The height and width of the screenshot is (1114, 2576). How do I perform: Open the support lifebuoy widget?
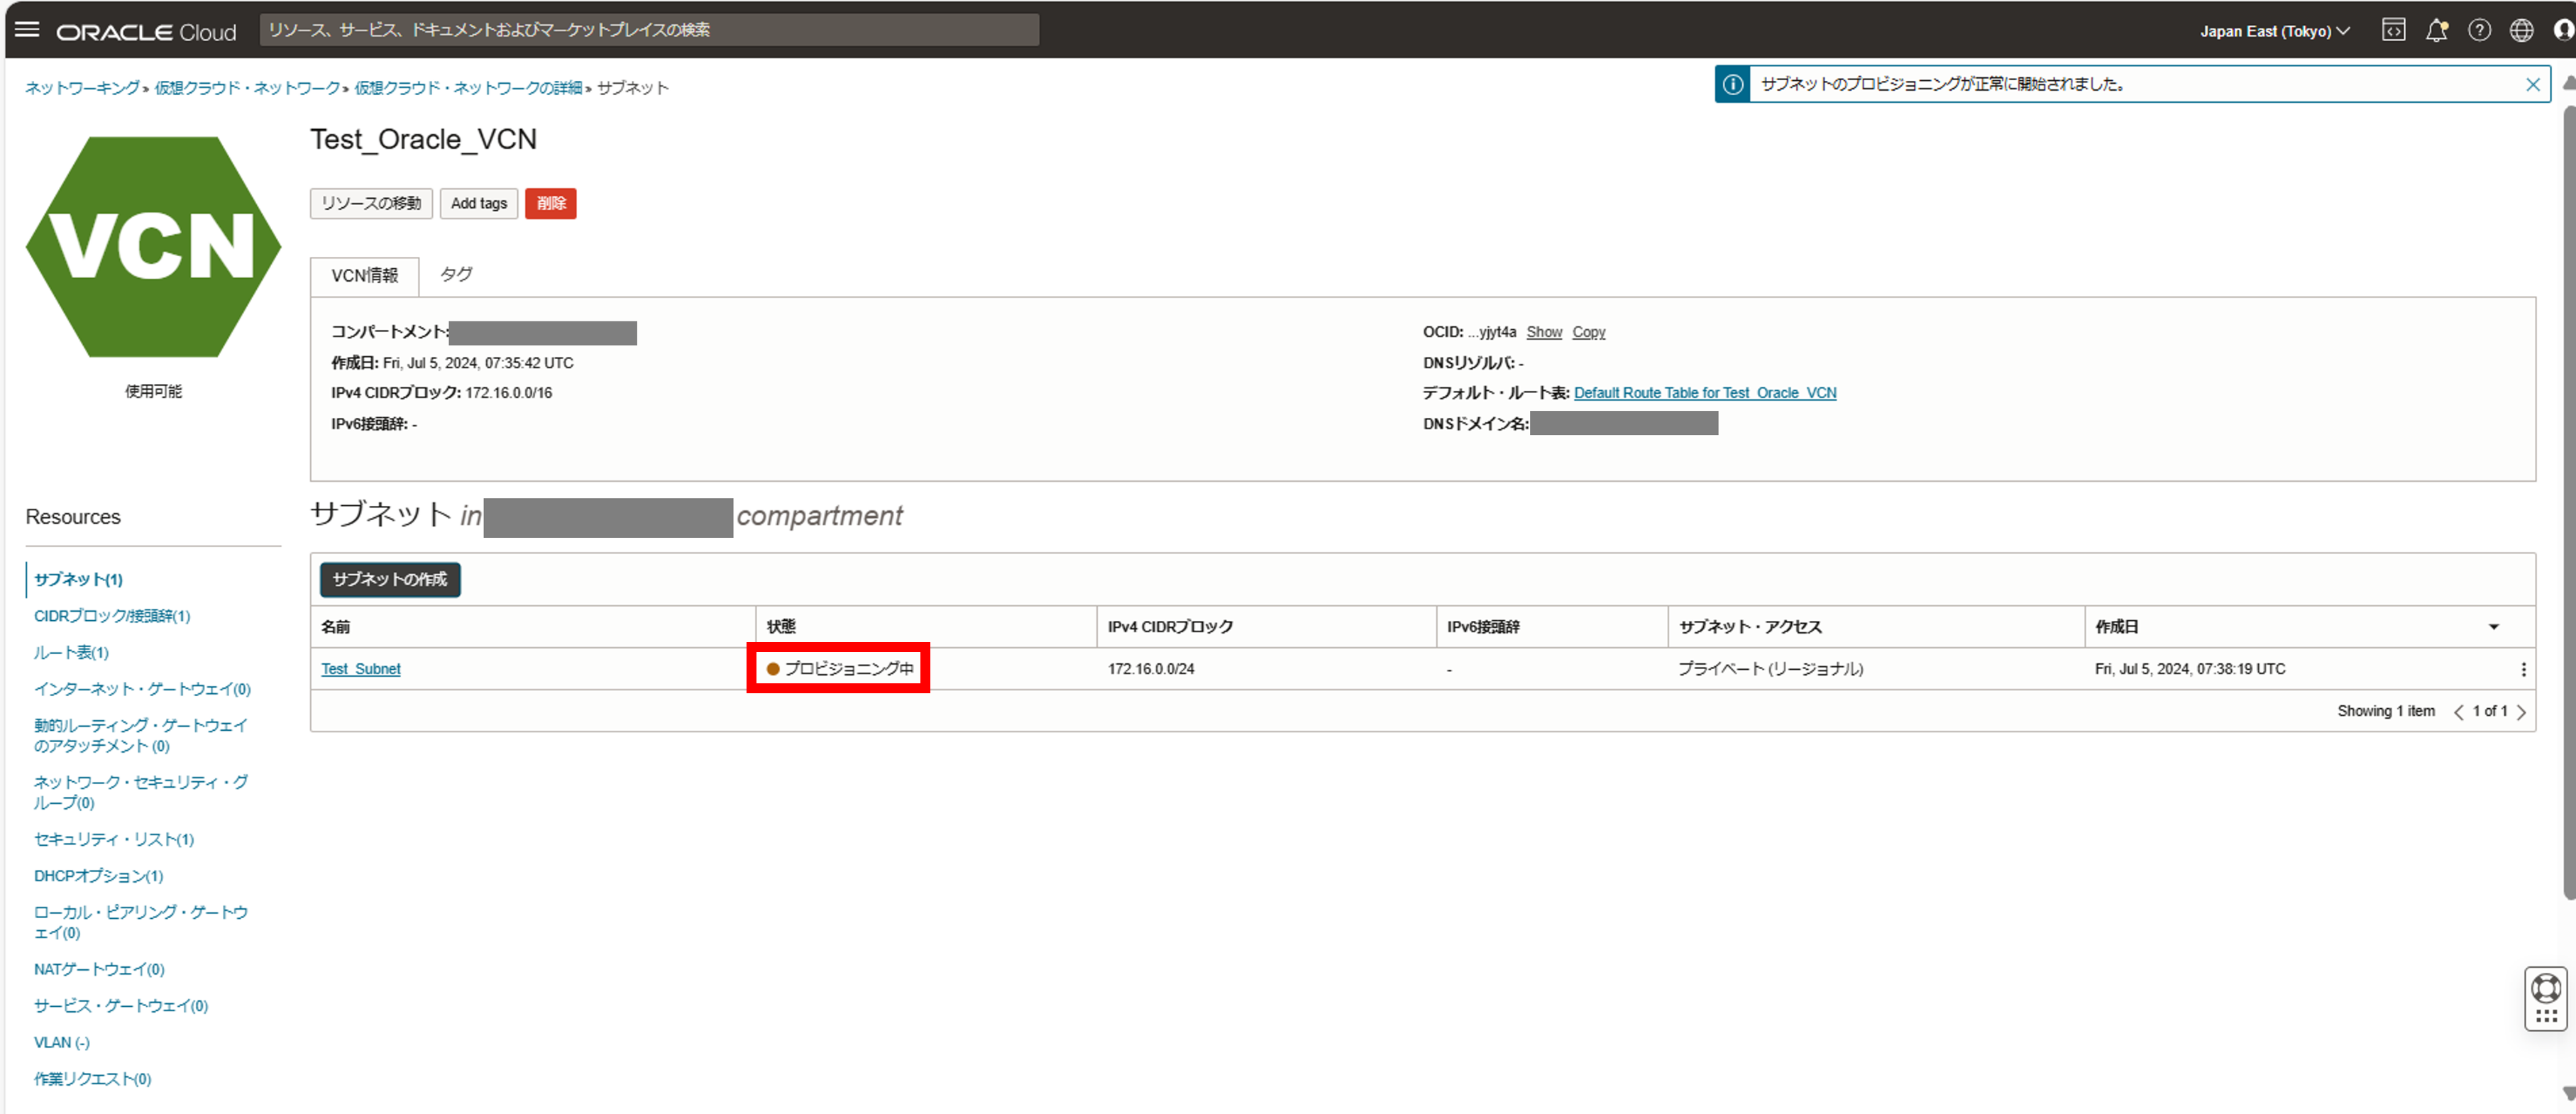pyautogui.click(x=2545, y=998)
